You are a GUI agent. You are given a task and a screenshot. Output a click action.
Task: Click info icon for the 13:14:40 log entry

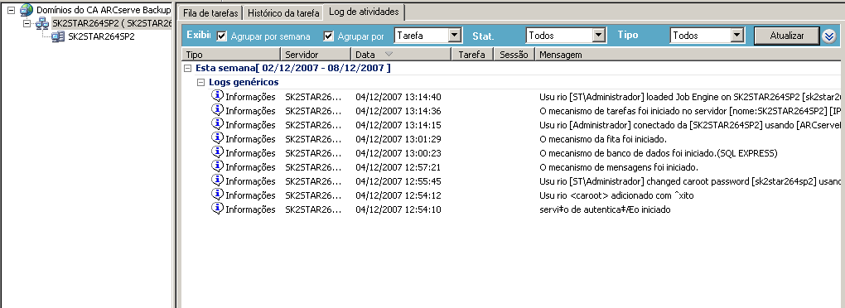[217, 96]
